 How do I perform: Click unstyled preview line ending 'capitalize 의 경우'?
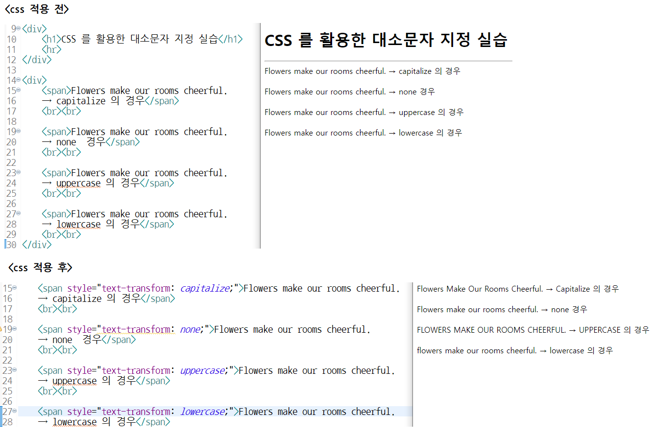pyautogui.click(x=363, y=71)
